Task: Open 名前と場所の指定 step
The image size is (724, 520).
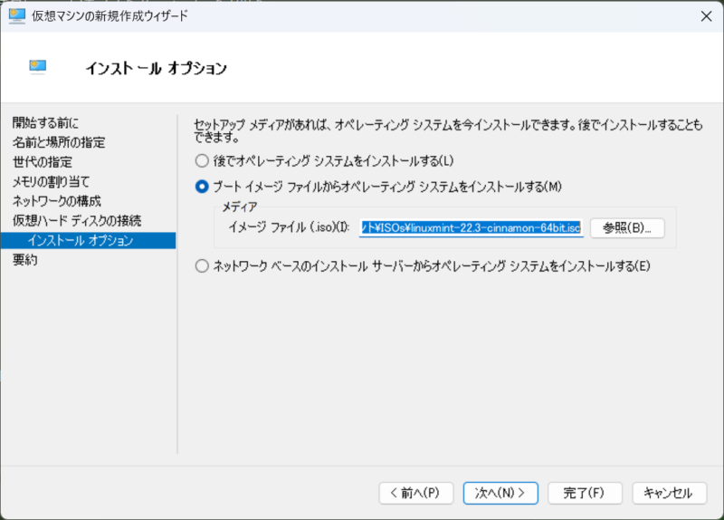Action: (x=59, y=142)
